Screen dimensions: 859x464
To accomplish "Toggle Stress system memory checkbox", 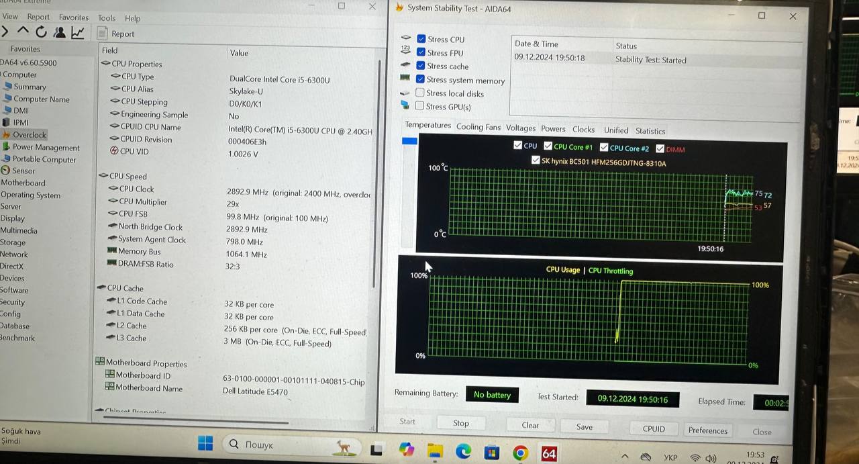I will point(421,79).
